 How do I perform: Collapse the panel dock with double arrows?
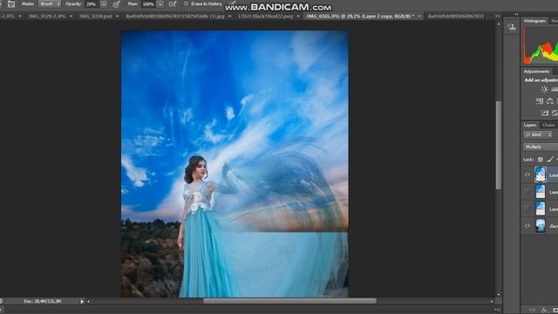click(516, 14)
